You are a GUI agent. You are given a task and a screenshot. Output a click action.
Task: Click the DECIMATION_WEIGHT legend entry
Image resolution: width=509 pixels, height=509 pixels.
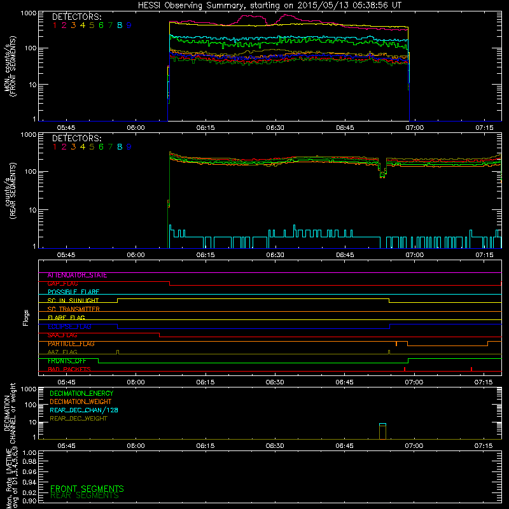click(81, 402)
